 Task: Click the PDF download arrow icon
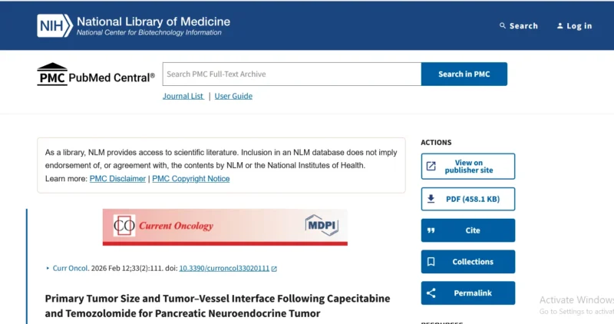tap(431, 199)
